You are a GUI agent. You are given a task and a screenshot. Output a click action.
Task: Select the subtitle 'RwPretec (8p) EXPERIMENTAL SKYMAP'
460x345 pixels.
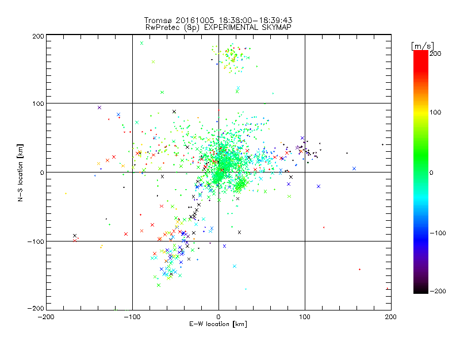pyautogui.click(x=218, y=28)
